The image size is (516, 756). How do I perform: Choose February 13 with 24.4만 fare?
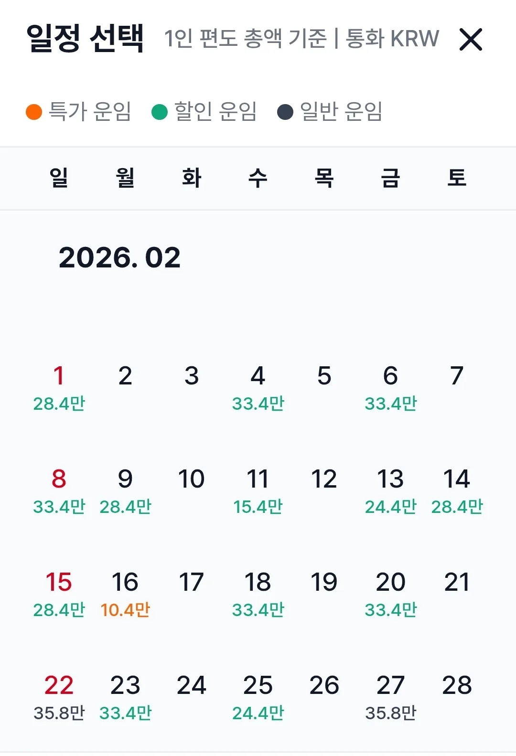click(x=391, y=491)
